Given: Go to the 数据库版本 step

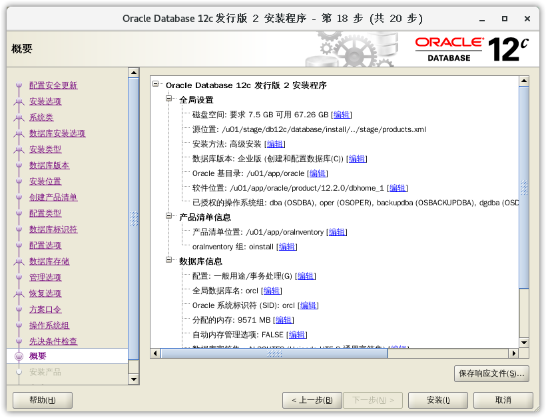Looking at the screenshot, I should coord(49,165).
